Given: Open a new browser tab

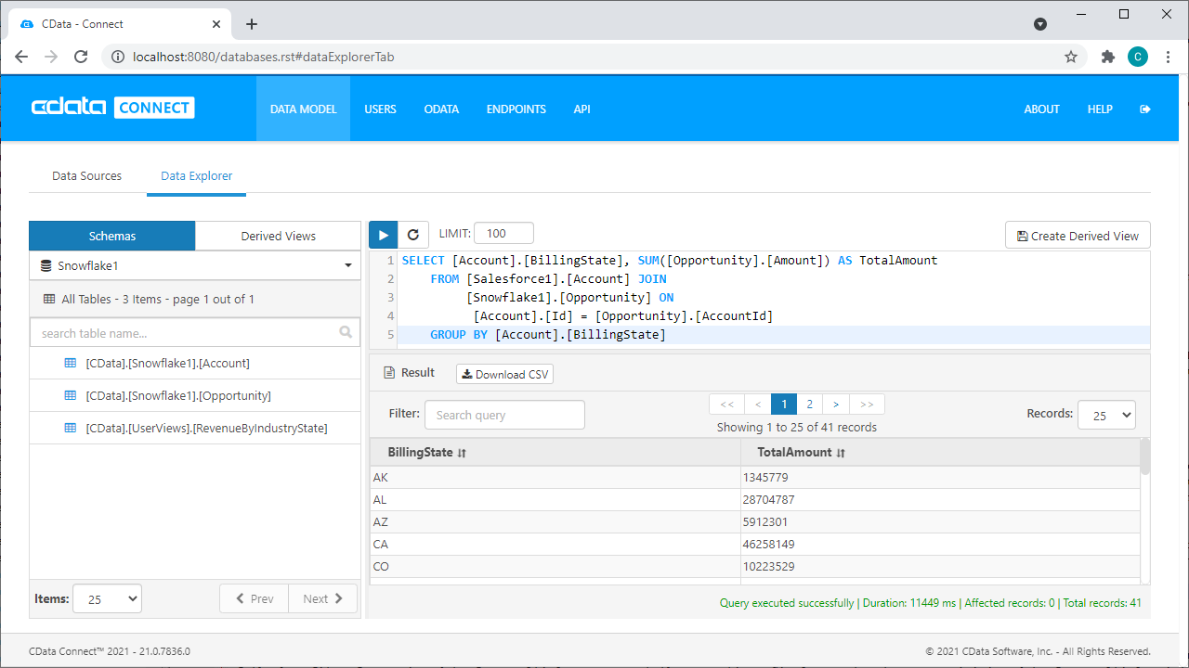Looking at the screenshot, I should pyautogui.click(x=252, y=24).
